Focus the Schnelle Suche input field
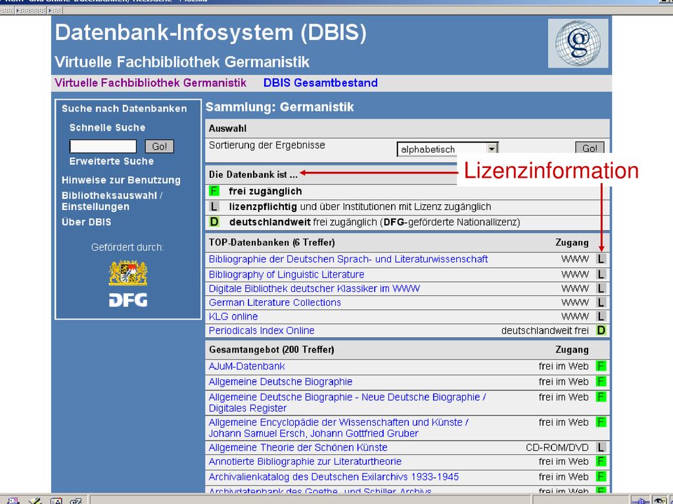This screenshot has width=673, height=504. 103,146
